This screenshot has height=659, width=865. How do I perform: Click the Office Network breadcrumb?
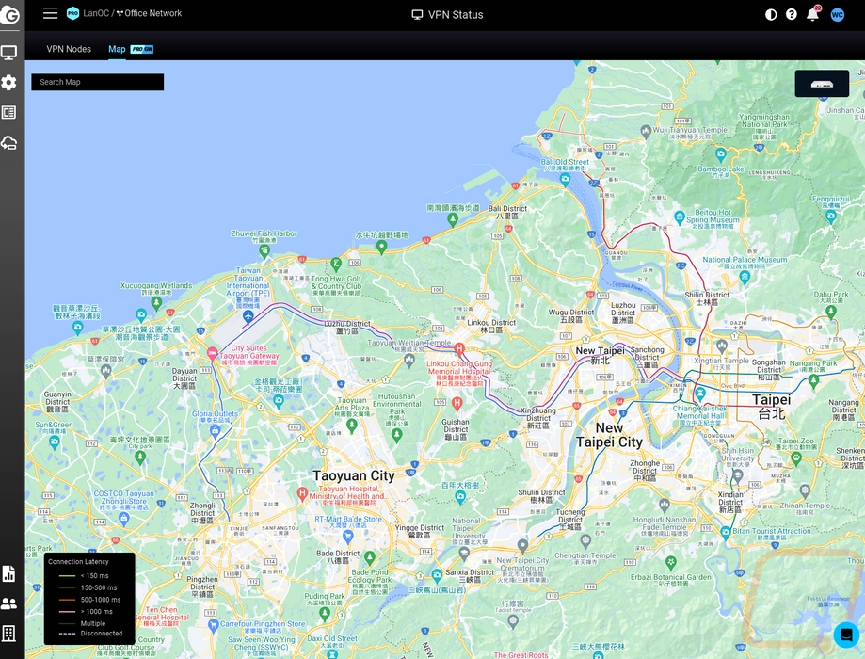coord(149,13)
